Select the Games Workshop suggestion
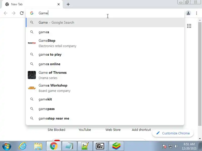 [105, 88]
